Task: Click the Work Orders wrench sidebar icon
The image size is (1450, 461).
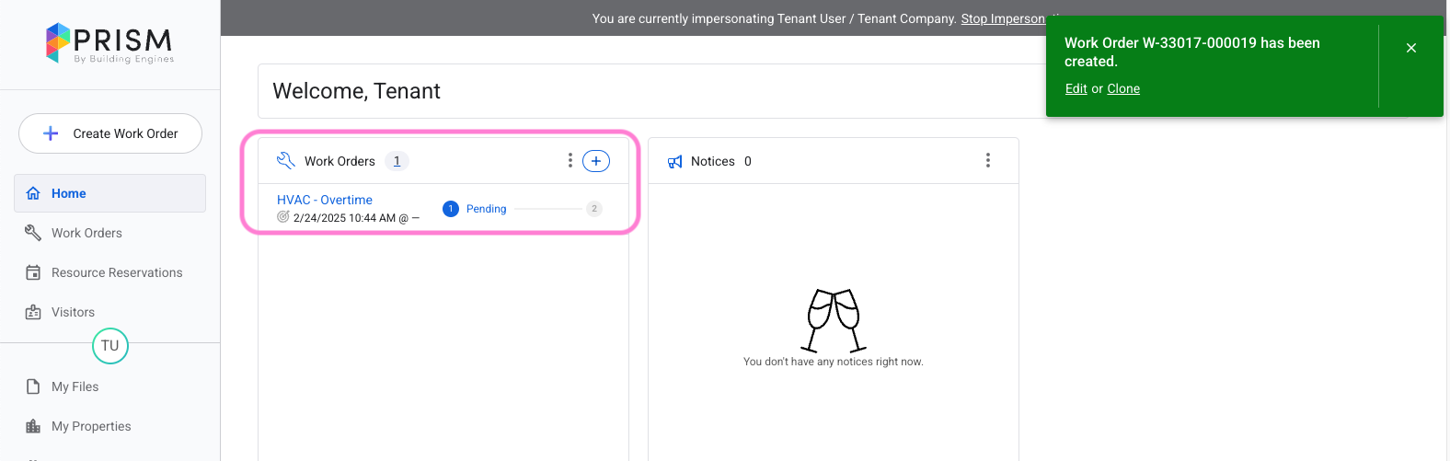Action: point(33,233)
